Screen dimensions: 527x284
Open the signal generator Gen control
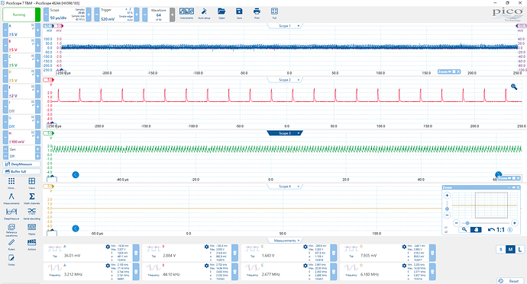coord(21,149)
